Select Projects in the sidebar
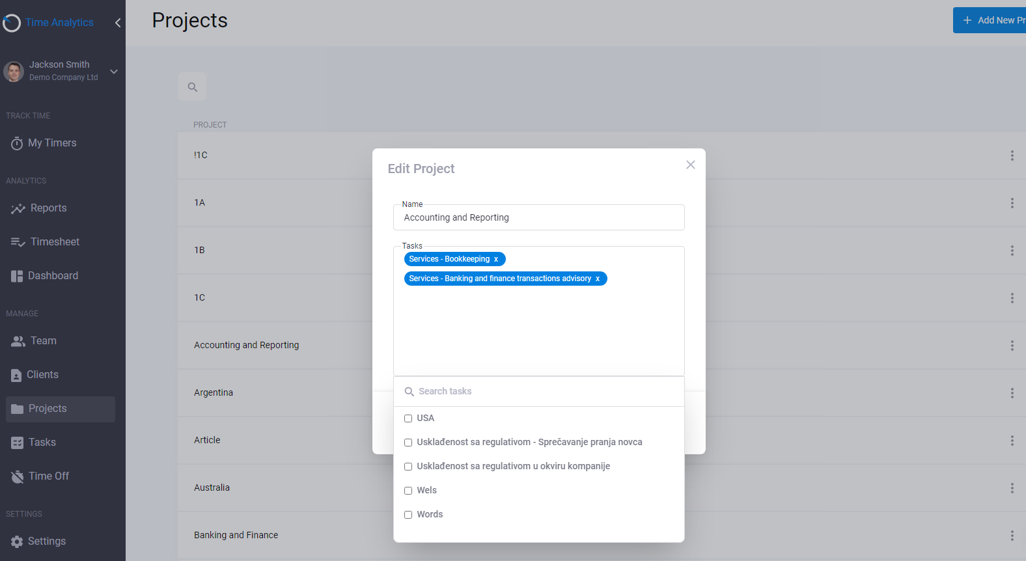Image resolution: width=1026 pixels, height=561 pixels. click(60, 409)
